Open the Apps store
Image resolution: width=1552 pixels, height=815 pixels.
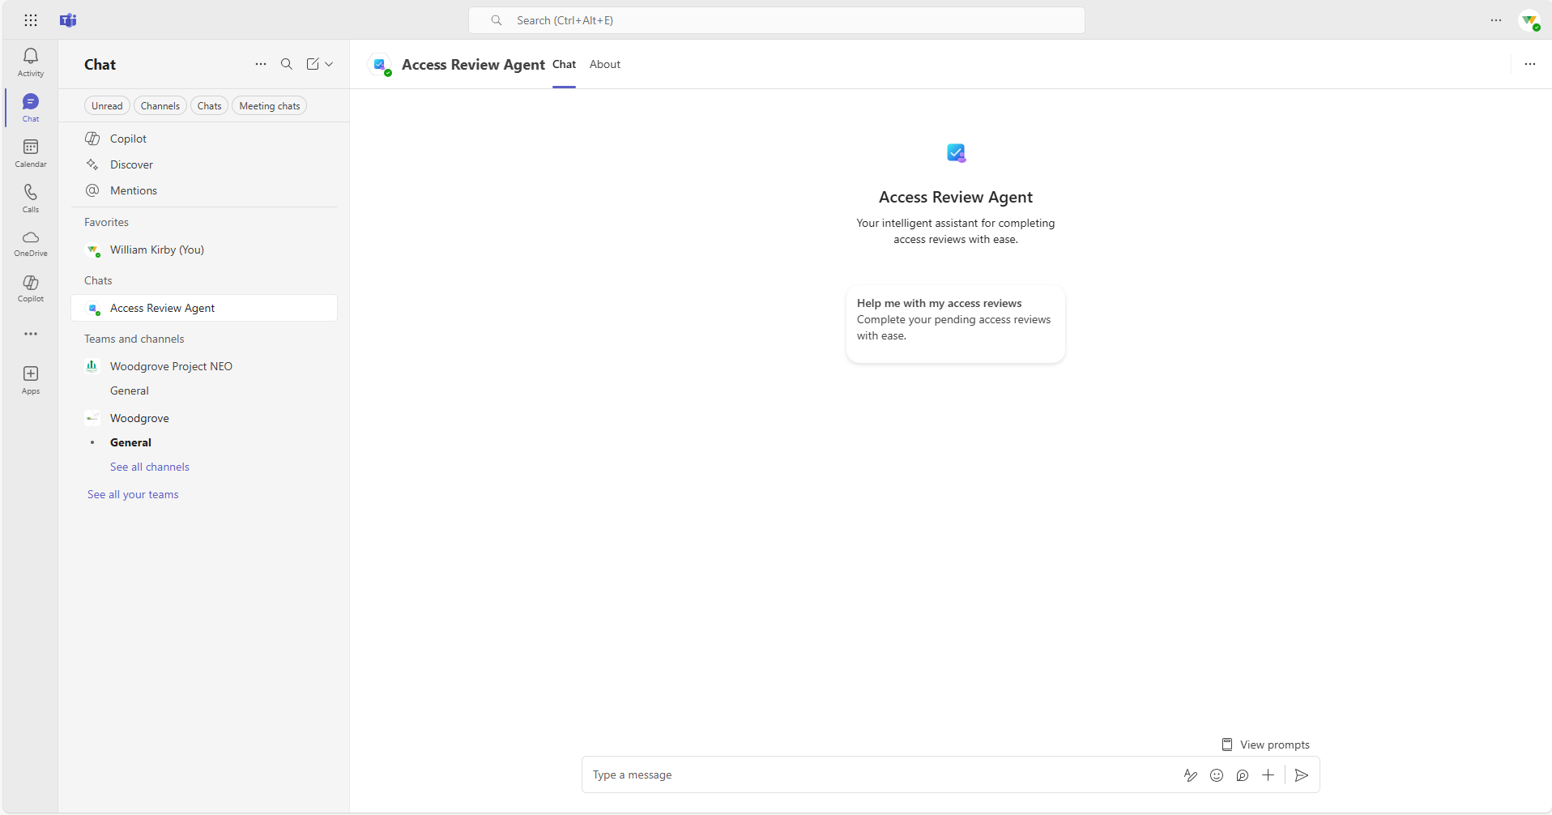pos(31,380)
